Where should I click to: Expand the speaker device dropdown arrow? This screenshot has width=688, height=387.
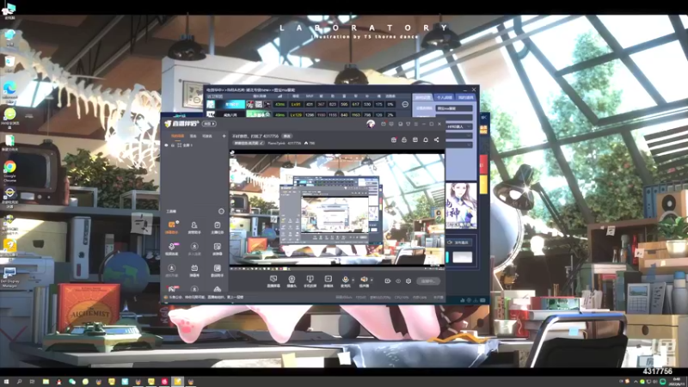[x=372, y=280]
